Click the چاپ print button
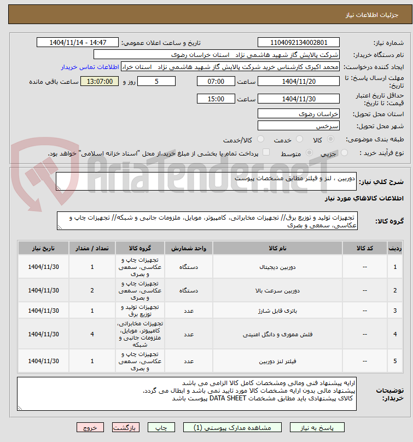Image resolution: width=413 pixels, height=442 pixels. click(x=161, y=427)
